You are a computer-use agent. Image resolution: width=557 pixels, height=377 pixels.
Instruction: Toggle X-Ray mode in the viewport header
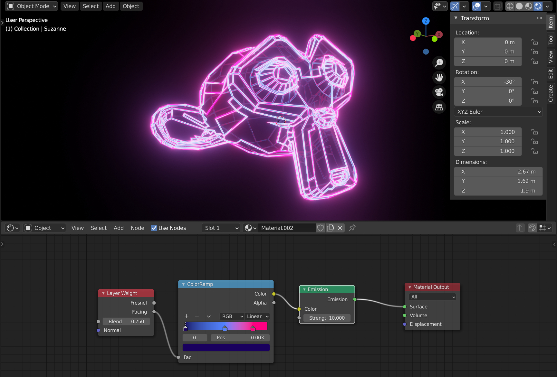498,6
